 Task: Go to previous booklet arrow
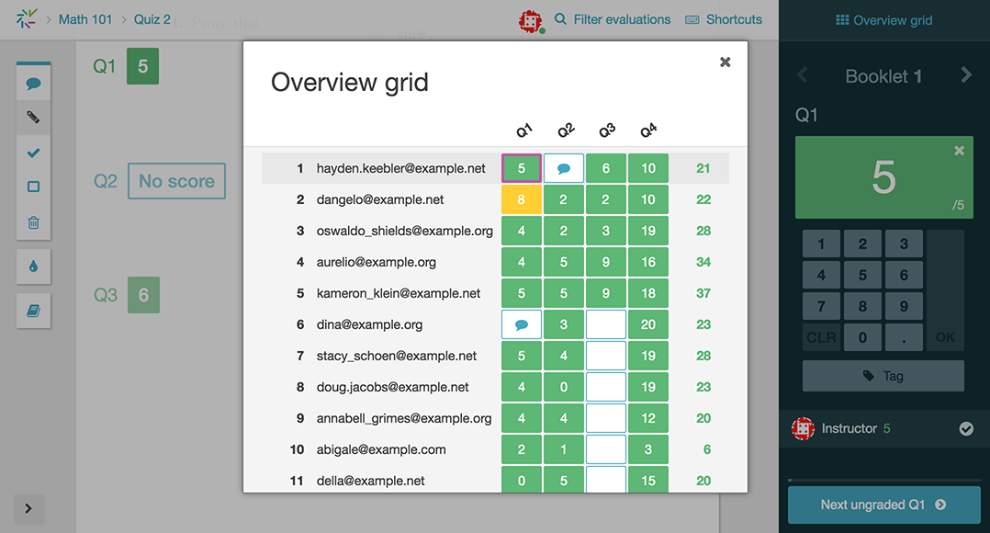pos(803,75)
